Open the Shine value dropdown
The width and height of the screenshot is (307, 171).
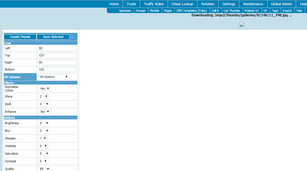pyautogui.click(x=43, y=96)
